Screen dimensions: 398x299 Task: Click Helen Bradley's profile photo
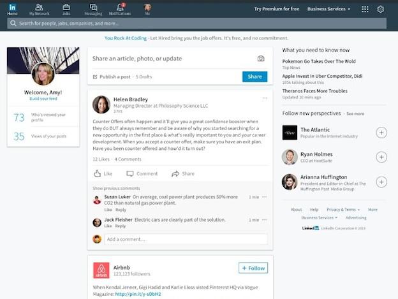[101, 105]
